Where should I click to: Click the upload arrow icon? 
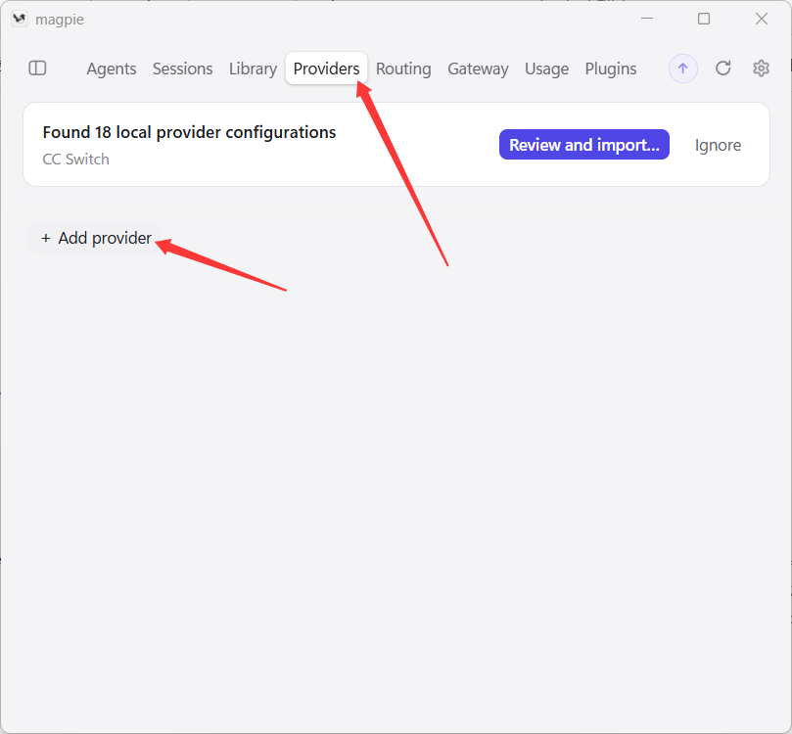(683, 69)
